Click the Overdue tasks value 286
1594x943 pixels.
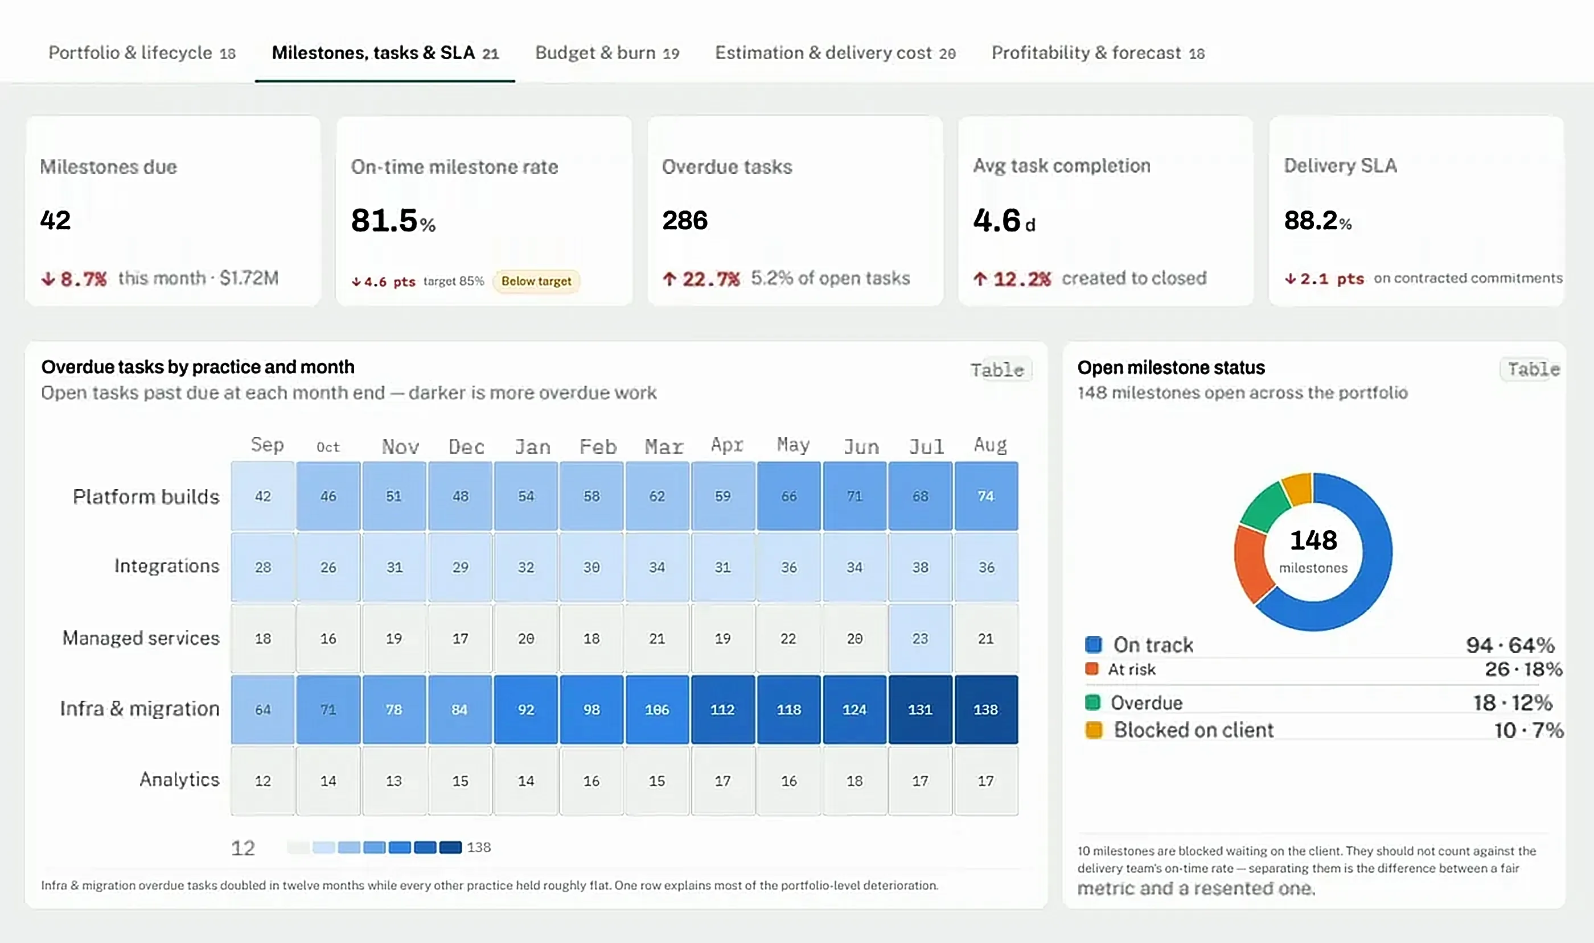point(684,221)
